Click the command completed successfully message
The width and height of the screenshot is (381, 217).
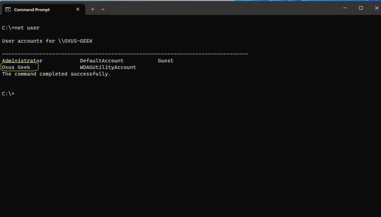pyautogui.click(x=57, y=74)
